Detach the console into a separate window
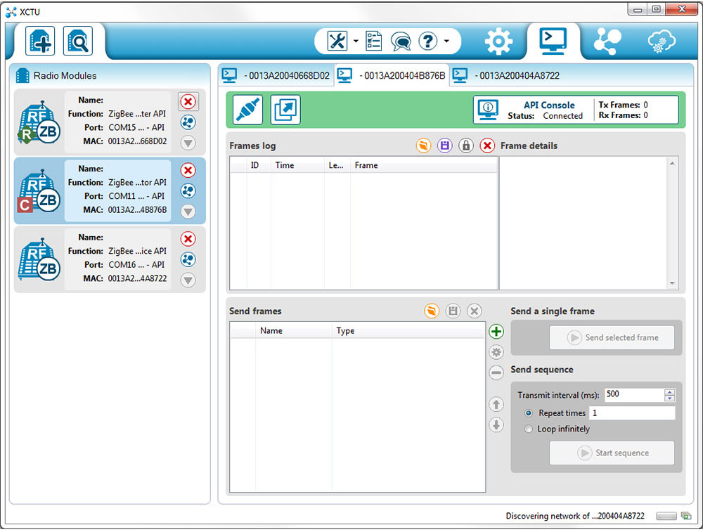The height and width of the screenshot is (532, 703). point(285,110)
